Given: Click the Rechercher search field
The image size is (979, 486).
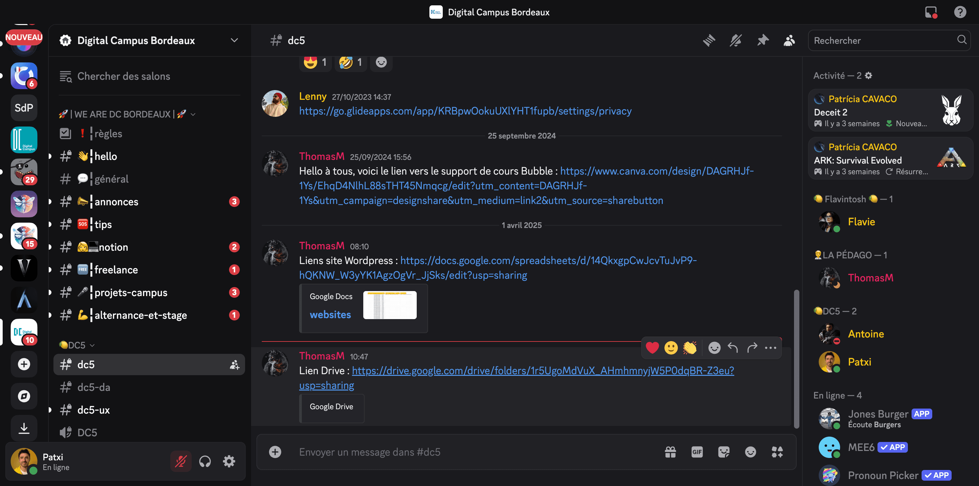Looking at the screenshot, I should pos(889,40).
